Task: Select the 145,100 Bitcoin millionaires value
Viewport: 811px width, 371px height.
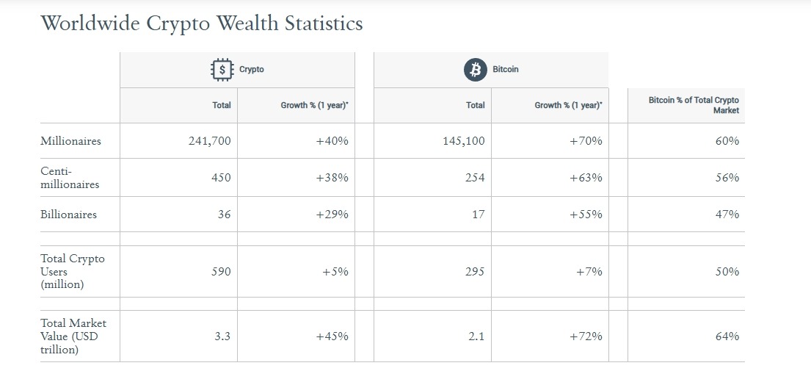Action: [x=465, y=141]
